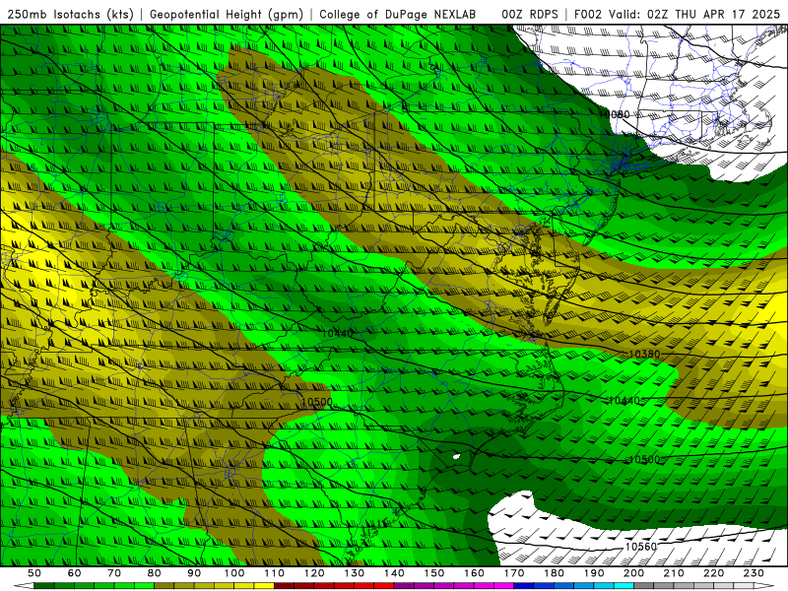
Task: Select the 'College of DuPage NEXLAB' header text
Action: coord(398,14)
